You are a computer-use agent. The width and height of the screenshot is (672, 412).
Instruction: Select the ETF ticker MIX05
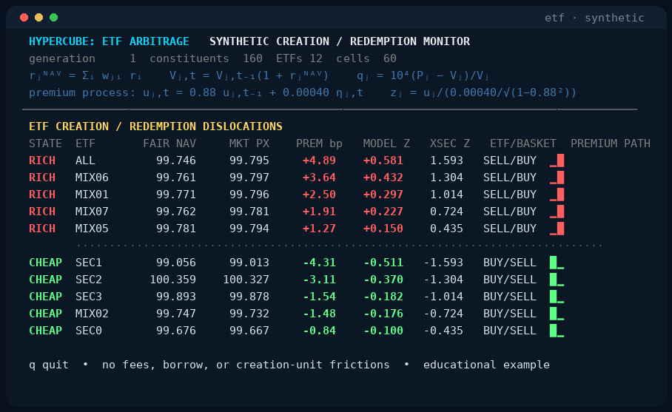[93, 229]
